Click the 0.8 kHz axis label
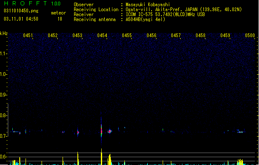The image size is (259, 165). click(4, 115)
